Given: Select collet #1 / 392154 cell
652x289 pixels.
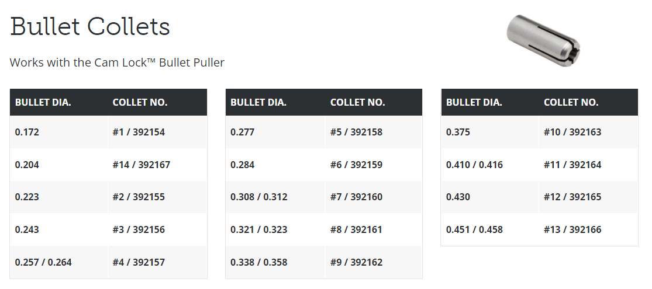Looking at the screenshot, I should [157, 132].
